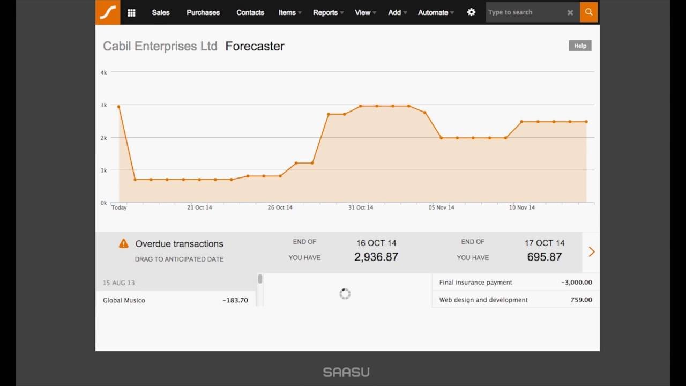Click the overdue transactions warning icon
The width and height of the screenshot is (686, 386).
click(x=124, y=243)
